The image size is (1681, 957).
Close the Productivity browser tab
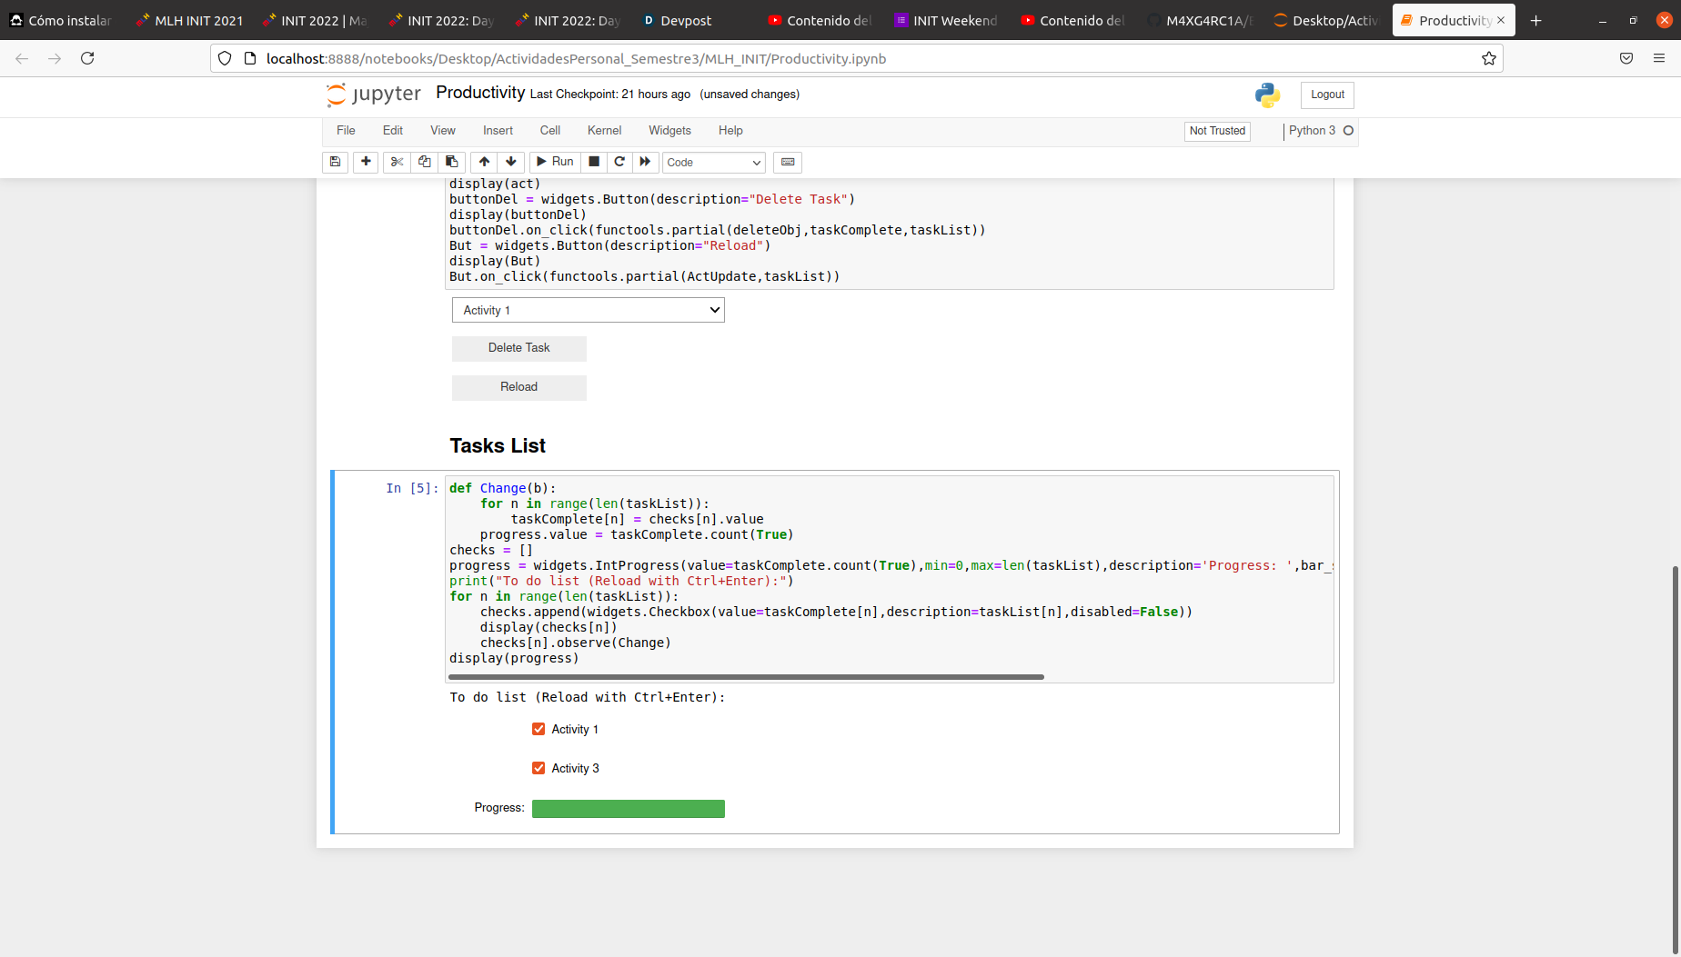pyautogui.click(x=1501, y=20)
